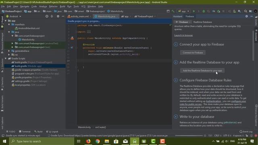Image resolution: width=258 pixels, height=145 pixels.
Task: Click the Gradle sync progress bar in status bar
Action: 189,136
